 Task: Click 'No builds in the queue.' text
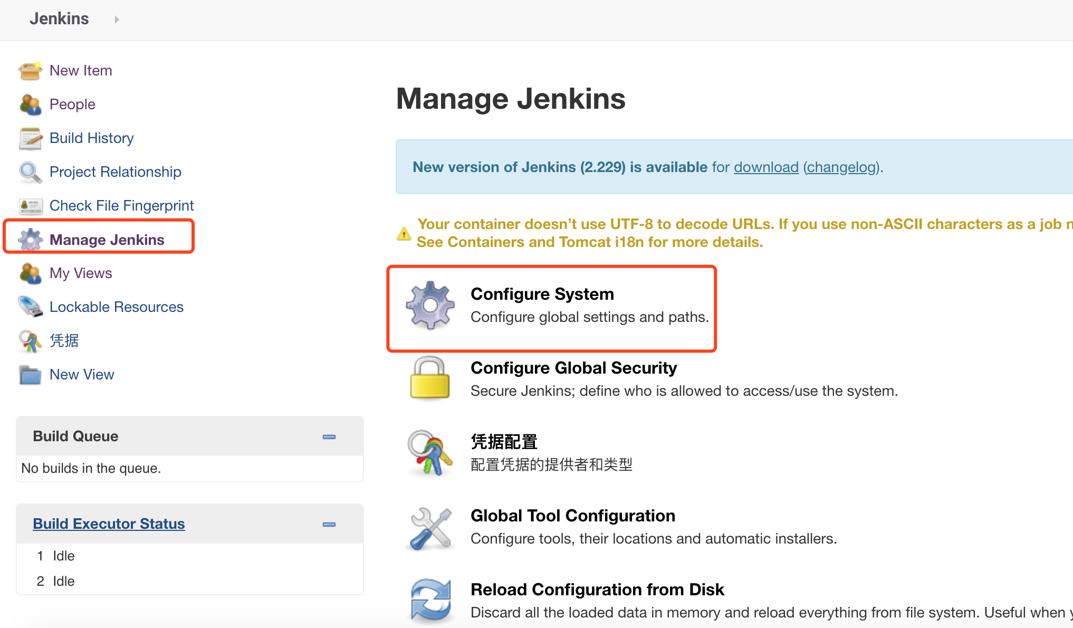coord(91,469)
